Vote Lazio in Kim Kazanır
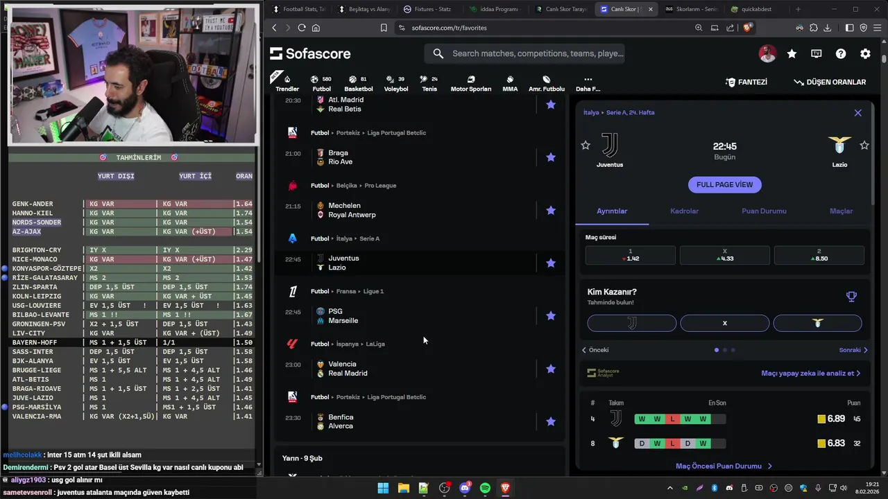 point(818,323)
